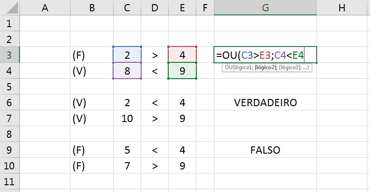Select cell C10 containing 7
The height and width of the screenshot is (192, 370).
pos(127,166)
